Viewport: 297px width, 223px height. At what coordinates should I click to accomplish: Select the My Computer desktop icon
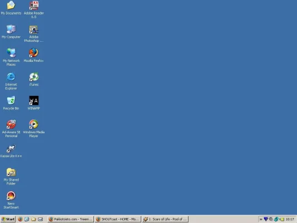coord(11,32)
